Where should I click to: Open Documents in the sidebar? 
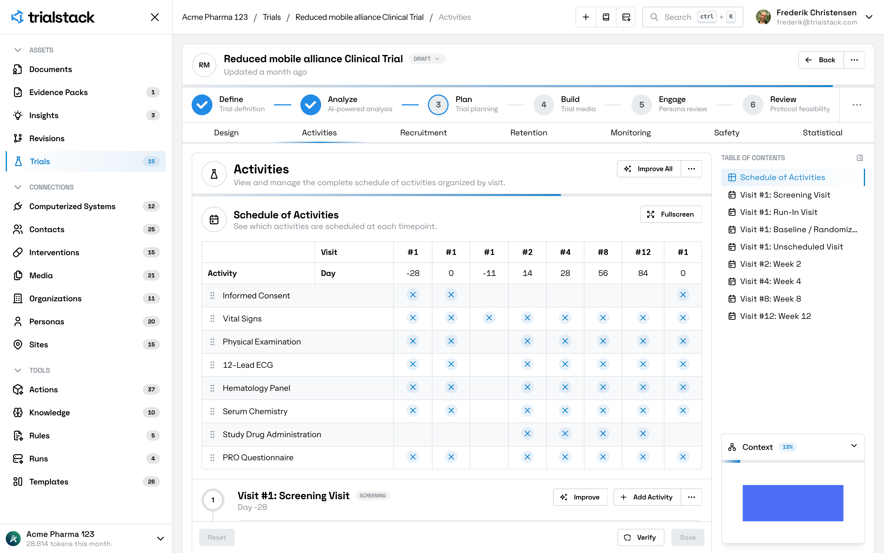pos(86,69)
